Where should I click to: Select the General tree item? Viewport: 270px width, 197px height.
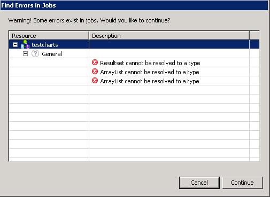click(52, 54)
